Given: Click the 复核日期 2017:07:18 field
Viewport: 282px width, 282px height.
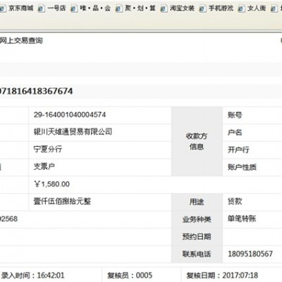Looking at the screenshot, I should (x=222, y=275).
